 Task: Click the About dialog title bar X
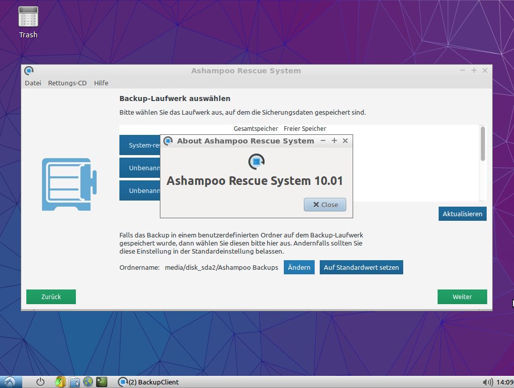pos(345,140)
